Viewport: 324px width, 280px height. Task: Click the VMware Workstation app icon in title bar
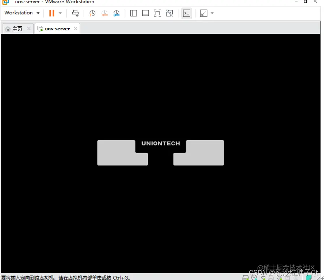[x=5, y=2]
